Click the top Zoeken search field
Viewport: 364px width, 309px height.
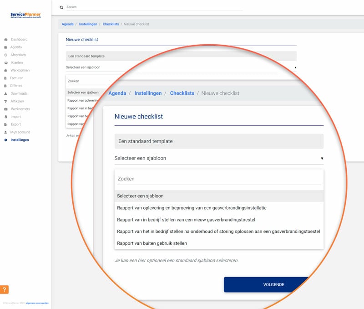tap(154, 7)
